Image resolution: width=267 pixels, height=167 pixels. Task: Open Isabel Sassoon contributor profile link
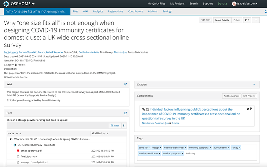tap(54, 52)
